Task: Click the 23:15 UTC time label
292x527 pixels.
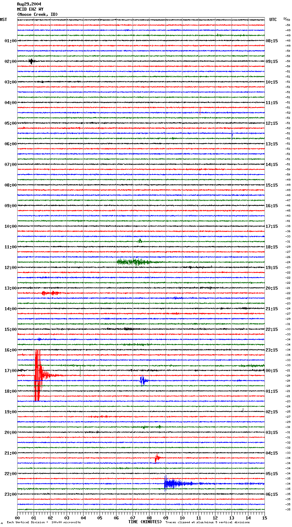Action: (272, 350)
